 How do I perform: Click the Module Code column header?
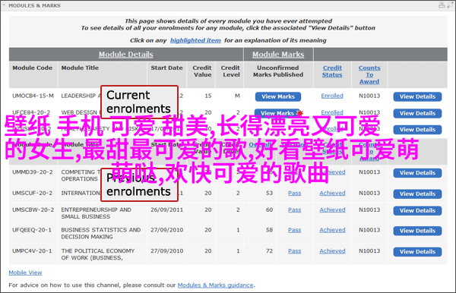click(32, 68)
